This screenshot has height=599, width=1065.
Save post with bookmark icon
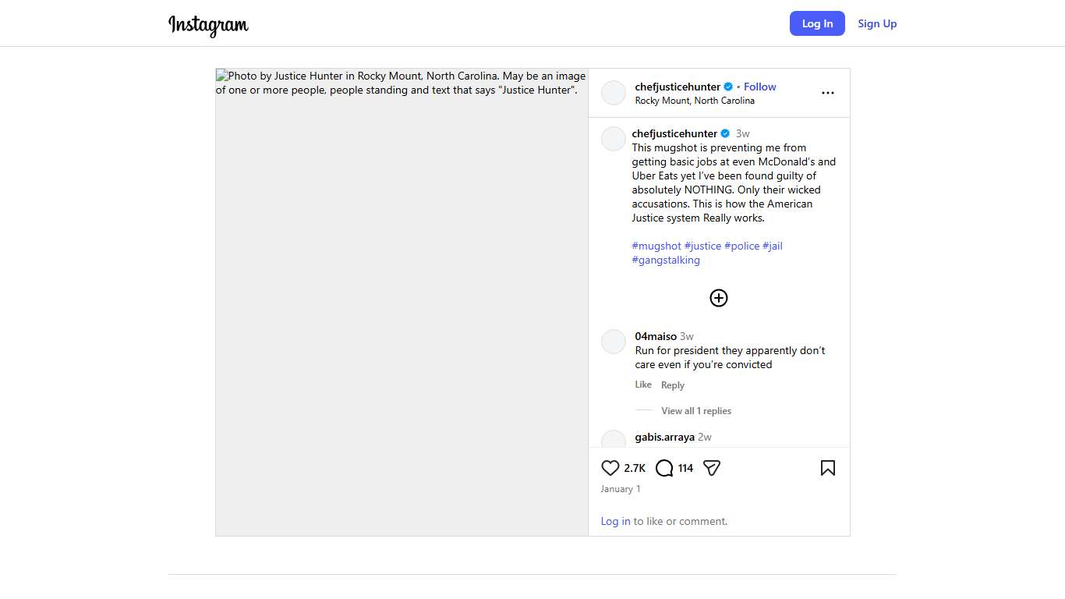click(828, 468)
